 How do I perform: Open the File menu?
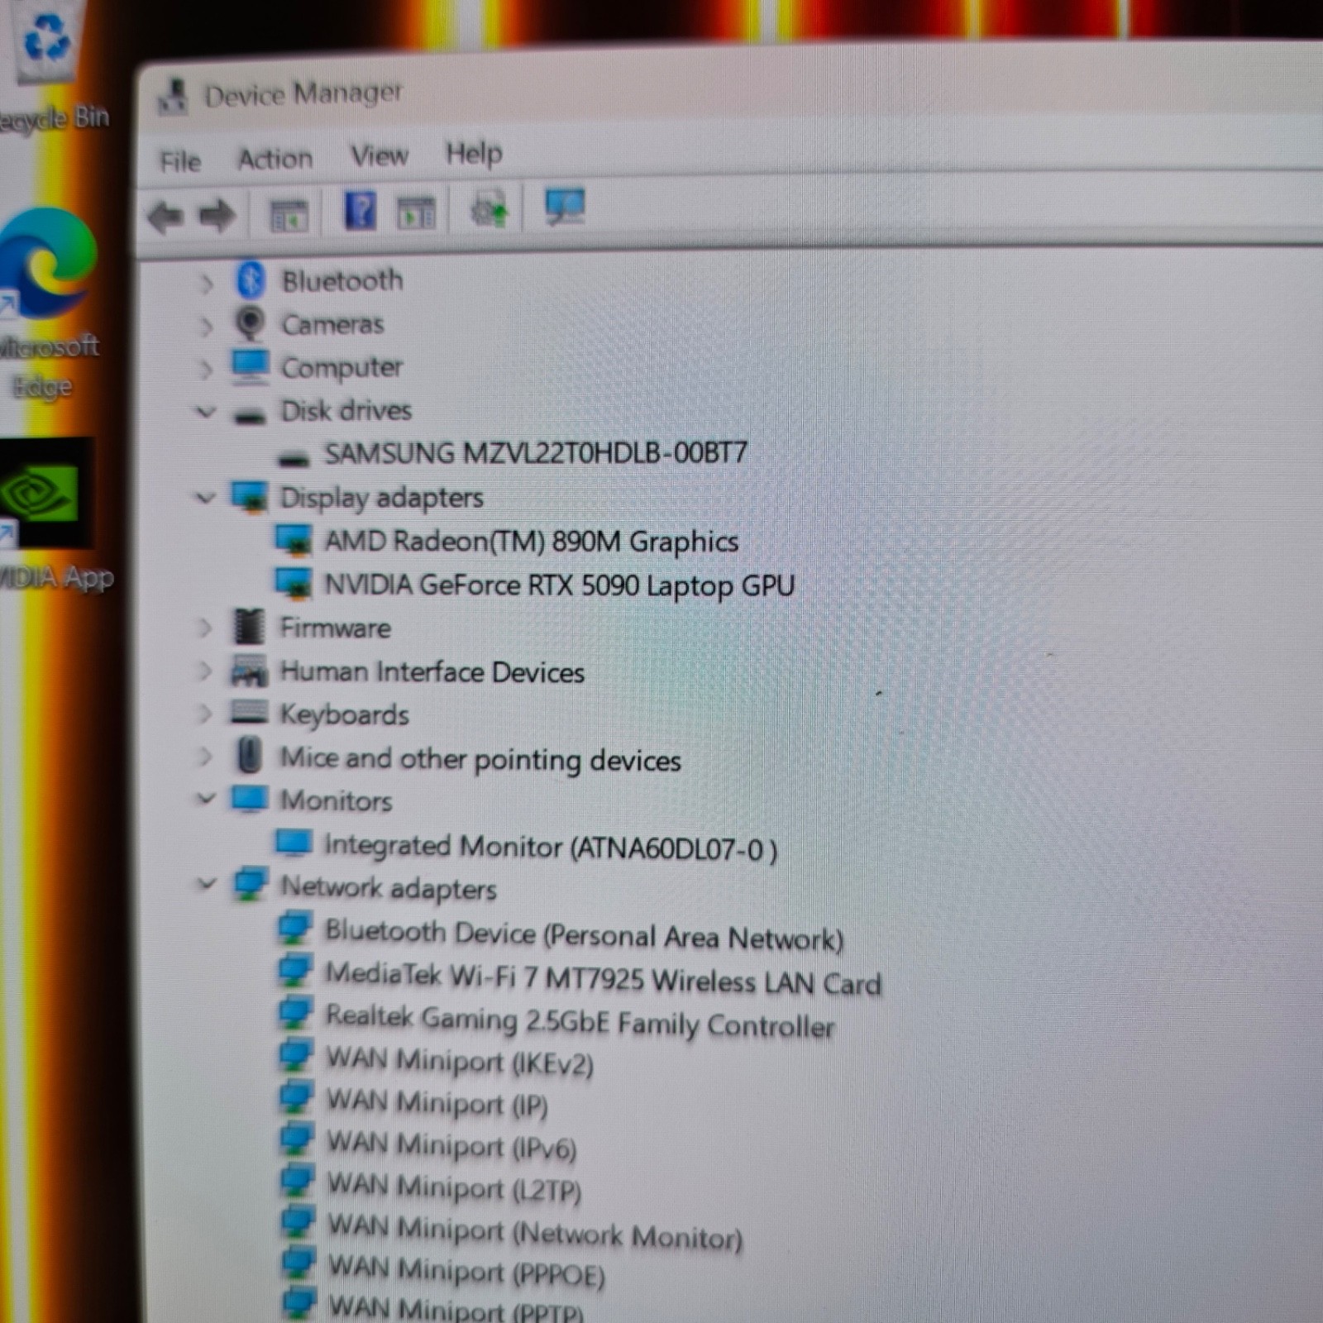point(180,161)
